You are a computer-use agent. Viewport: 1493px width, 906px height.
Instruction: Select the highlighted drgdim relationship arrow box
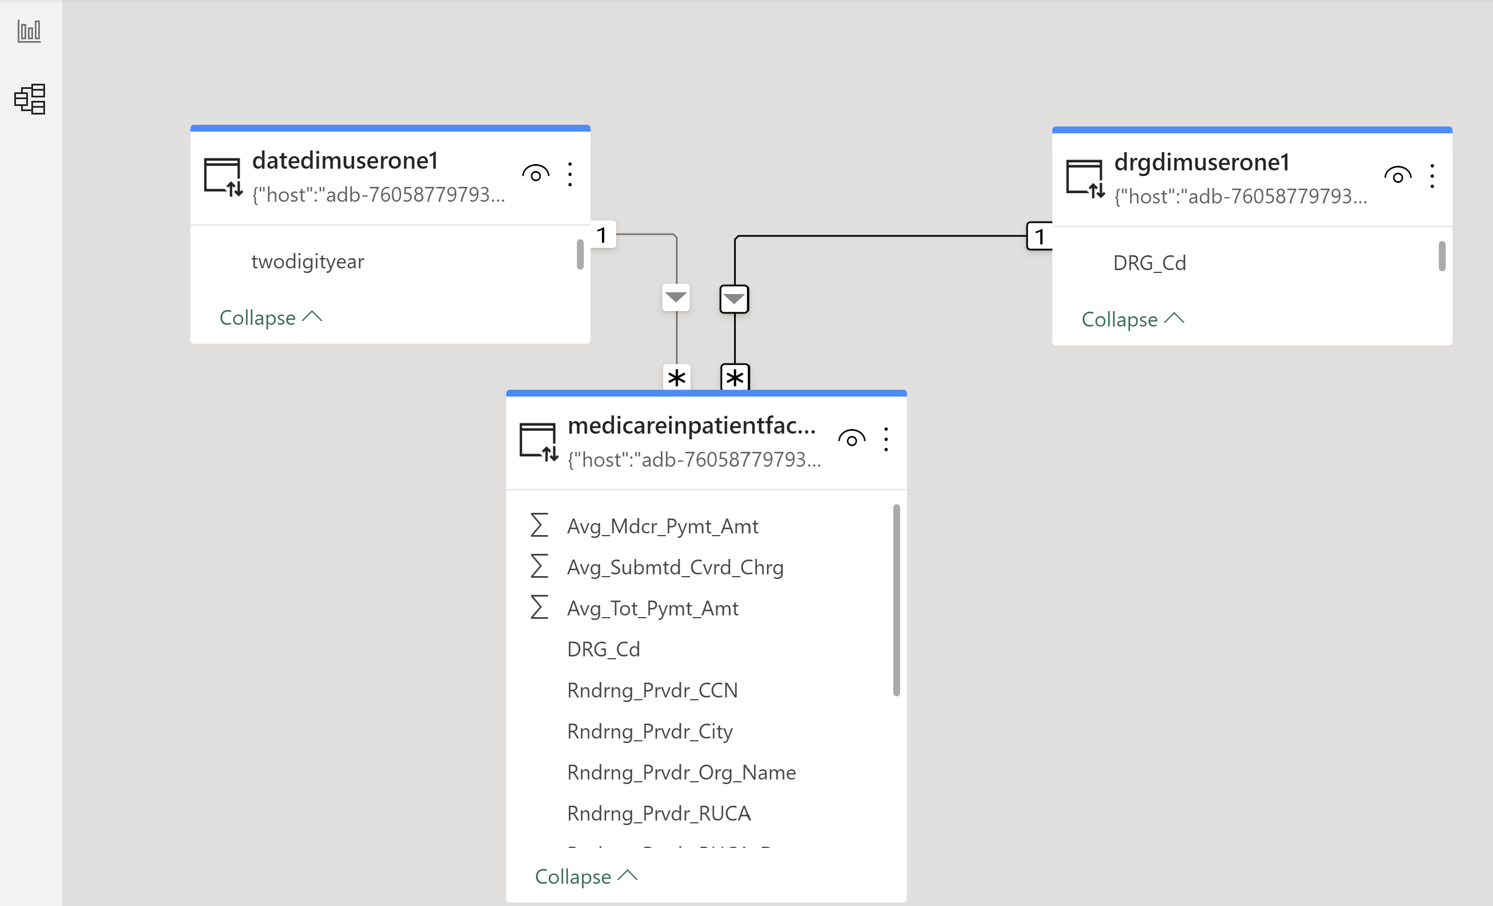(x=734, y=299)
